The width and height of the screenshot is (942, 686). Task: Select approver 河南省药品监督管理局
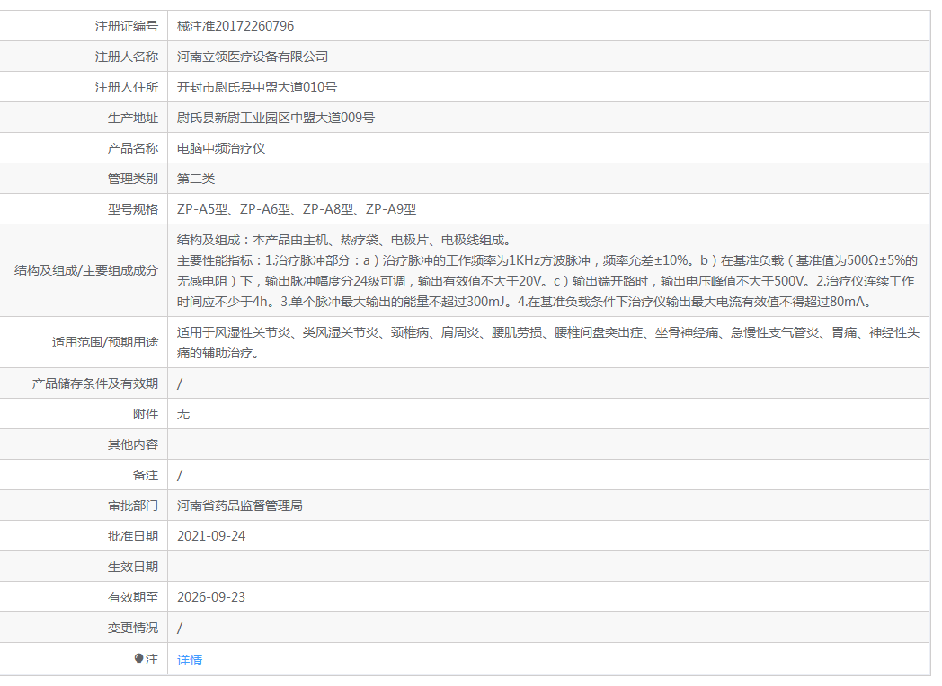(240, 506)
